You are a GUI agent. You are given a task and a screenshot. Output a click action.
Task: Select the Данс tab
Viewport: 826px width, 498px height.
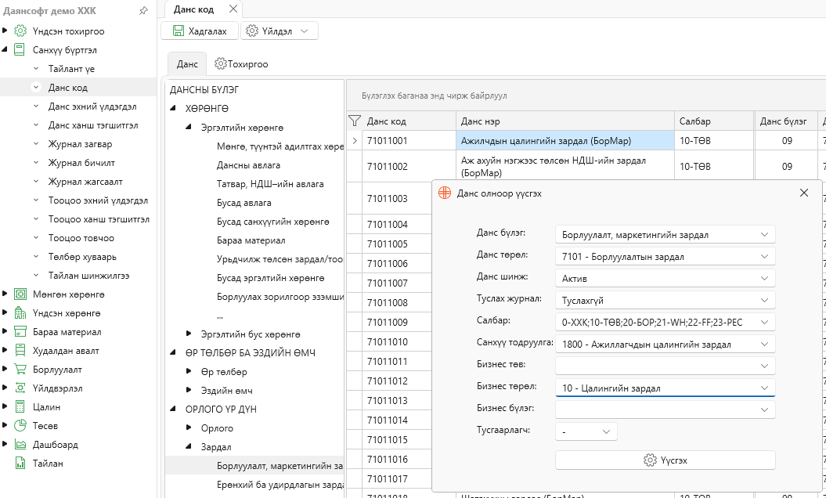point(187,64)
